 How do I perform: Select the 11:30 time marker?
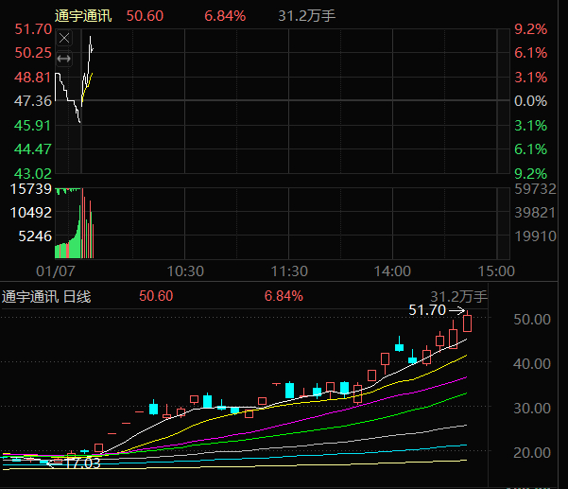[x=289, y=271]
